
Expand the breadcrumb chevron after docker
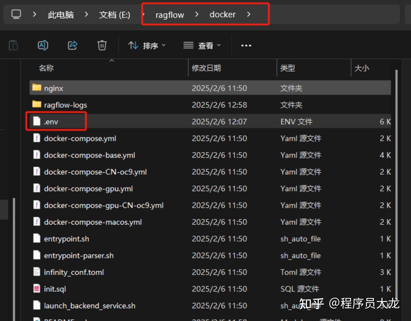click(x=249, y=14)
